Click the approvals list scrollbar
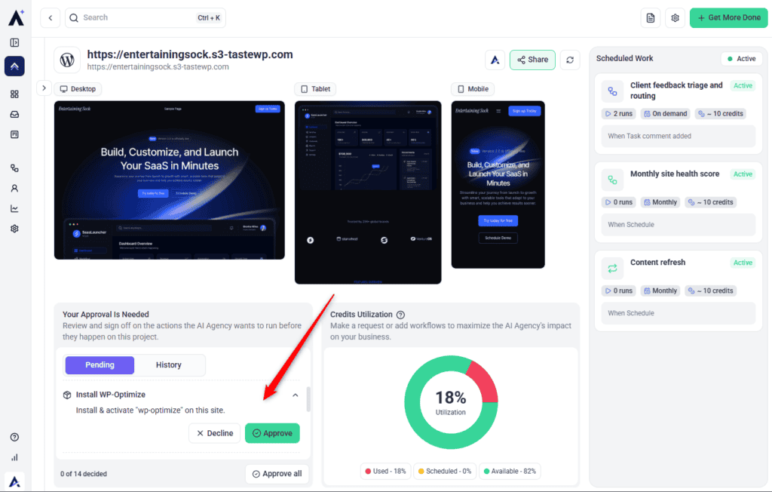The width and height of the screenshot is (772, 492). pyautogui.click(x=308, y=399)
